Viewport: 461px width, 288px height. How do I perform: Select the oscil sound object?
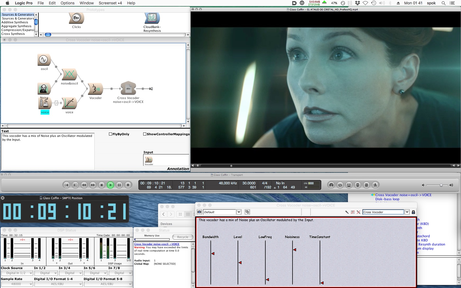click(x=44, y=60)
